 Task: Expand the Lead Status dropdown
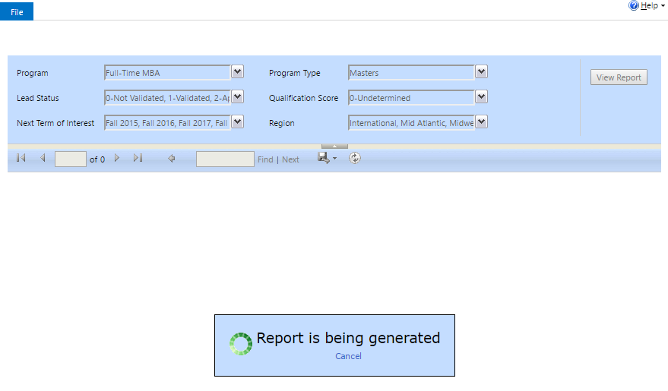coord(237,97)
